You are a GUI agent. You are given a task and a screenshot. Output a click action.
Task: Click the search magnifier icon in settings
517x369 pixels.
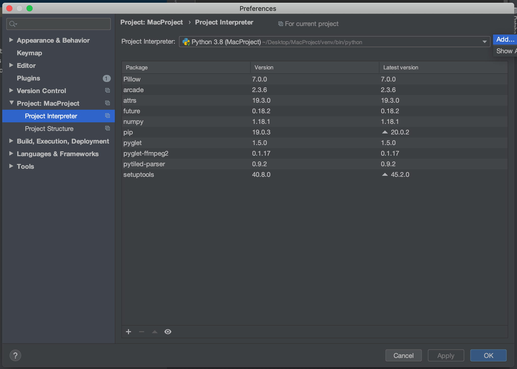pyautogui.click(x=13, y=24)
